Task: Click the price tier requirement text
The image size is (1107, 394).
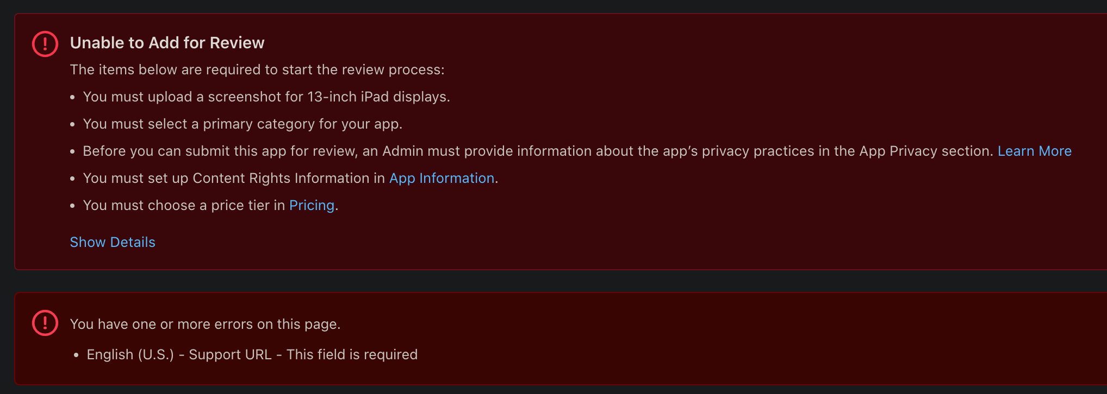Action: pos(184,205)
